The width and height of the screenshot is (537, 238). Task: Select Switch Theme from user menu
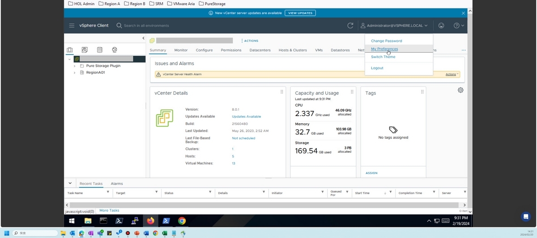pos(383,57)
